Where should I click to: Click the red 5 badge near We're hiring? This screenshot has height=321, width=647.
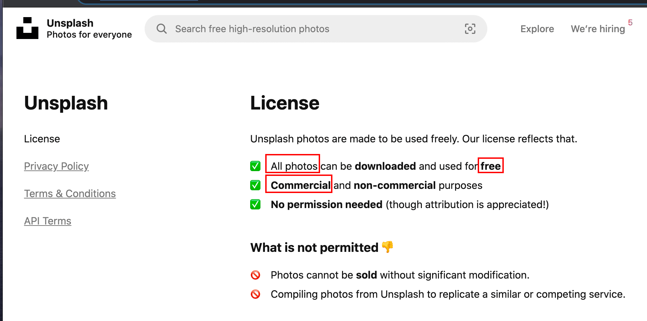point(630,23)
